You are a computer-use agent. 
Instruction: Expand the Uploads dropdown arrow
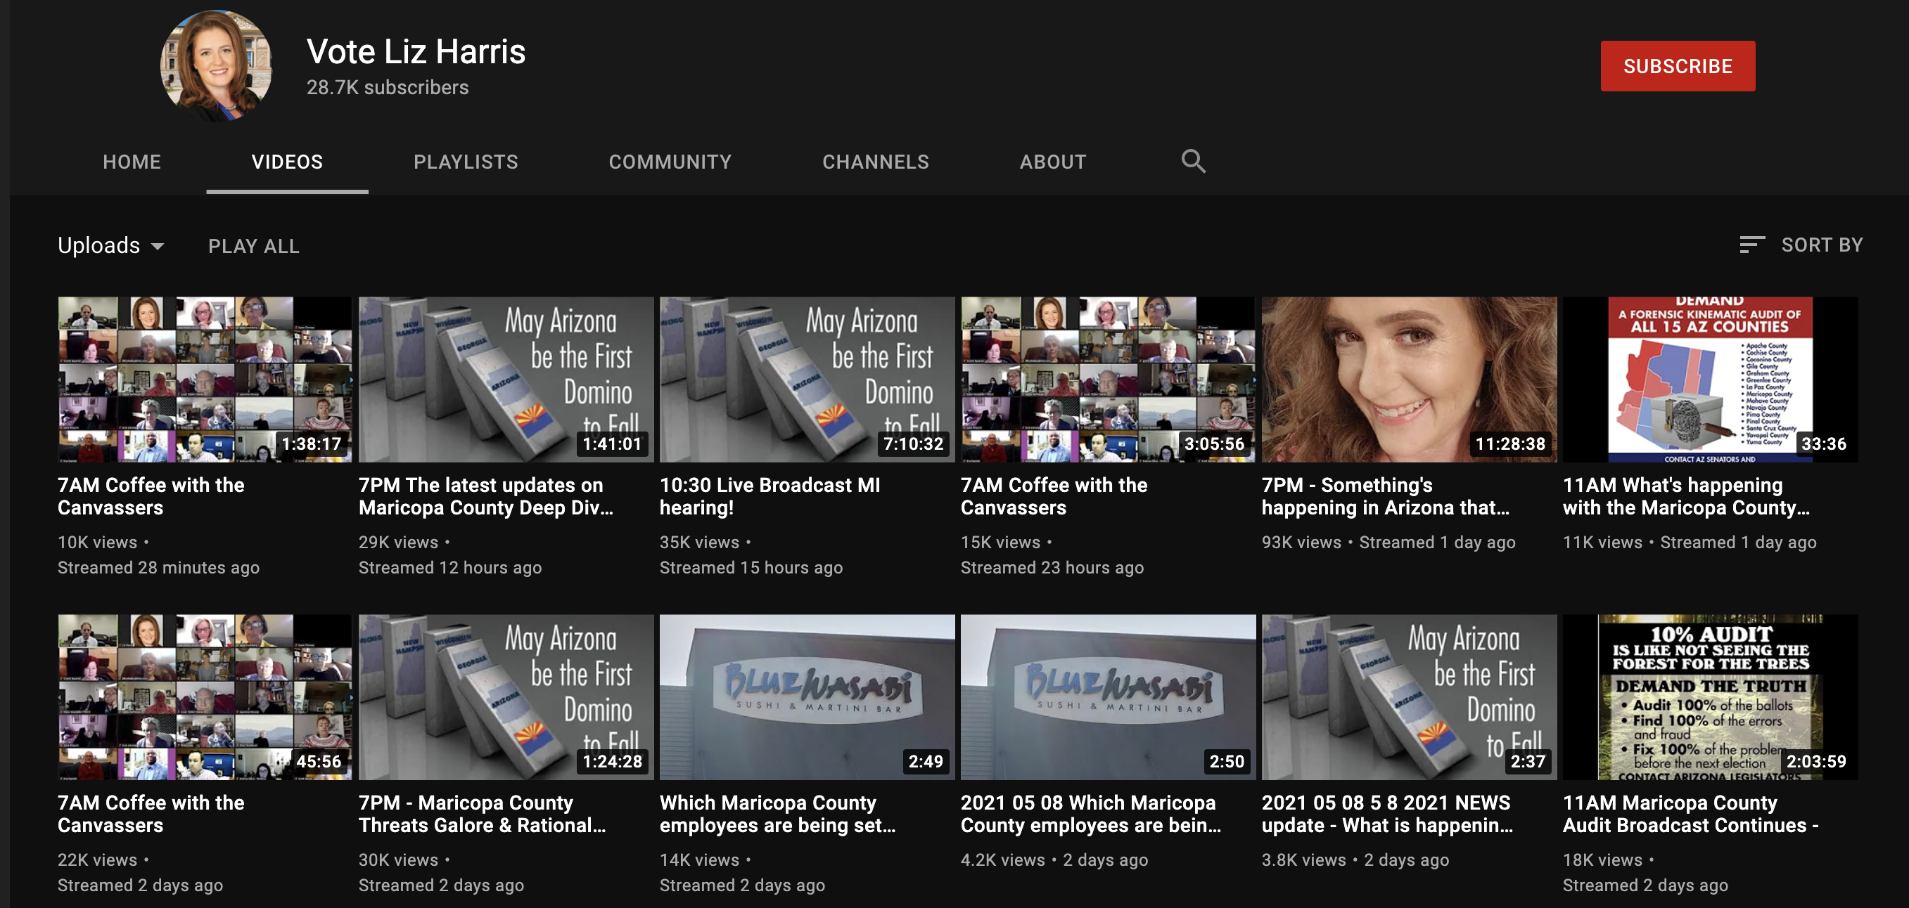(157, 246)
